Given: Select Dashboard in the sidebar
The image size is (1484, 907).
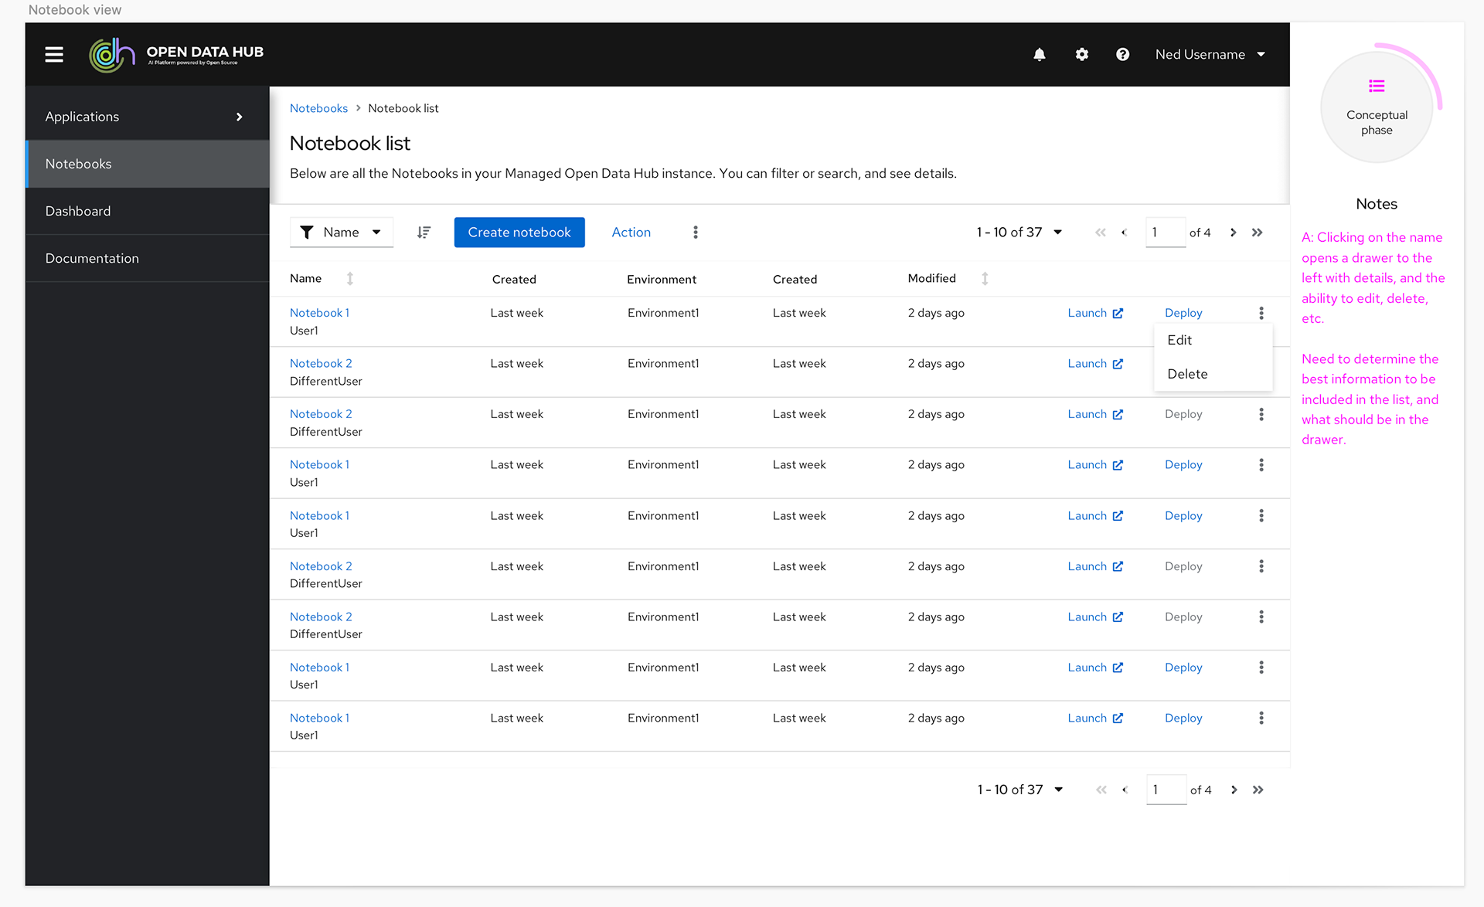Looking at the screenshot, I should (x=148, y=211).
